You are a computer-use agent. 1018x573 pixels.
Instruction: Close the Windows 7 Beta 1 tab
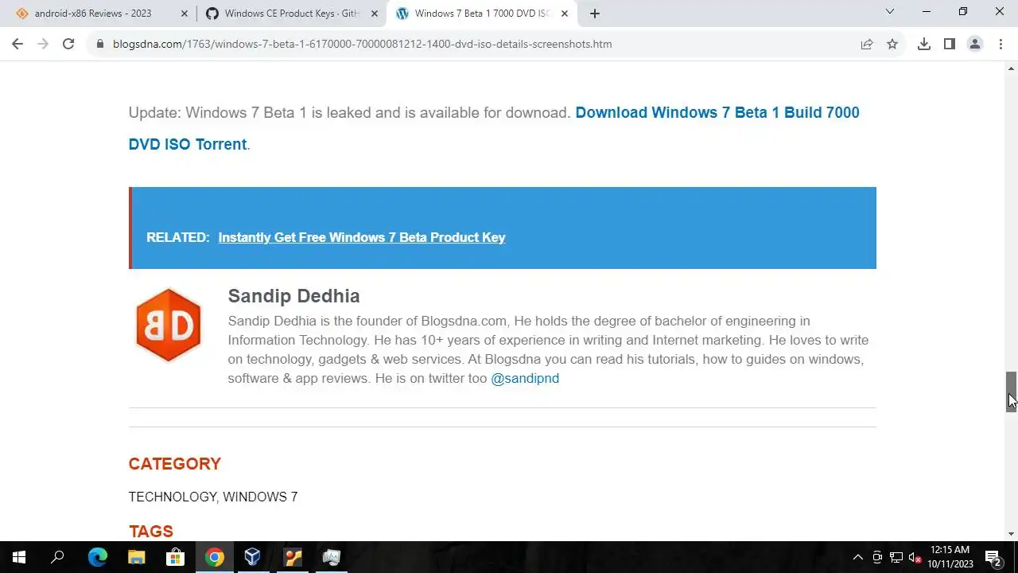click(x=565, y=14)
